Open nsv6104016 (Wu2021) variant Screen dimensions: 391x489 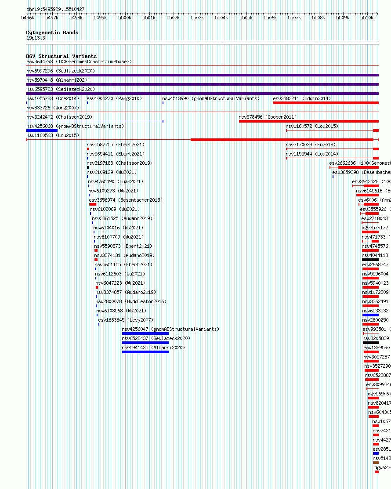pos(119,228)
